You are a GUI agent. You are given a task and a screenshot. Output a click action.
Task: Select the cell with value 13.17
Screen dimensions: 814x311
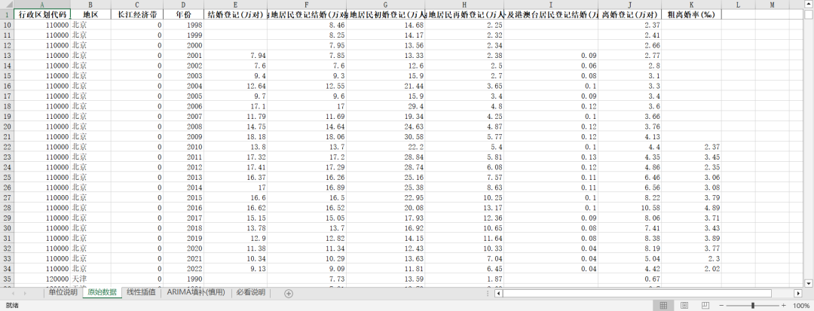[x=464, y=208]
